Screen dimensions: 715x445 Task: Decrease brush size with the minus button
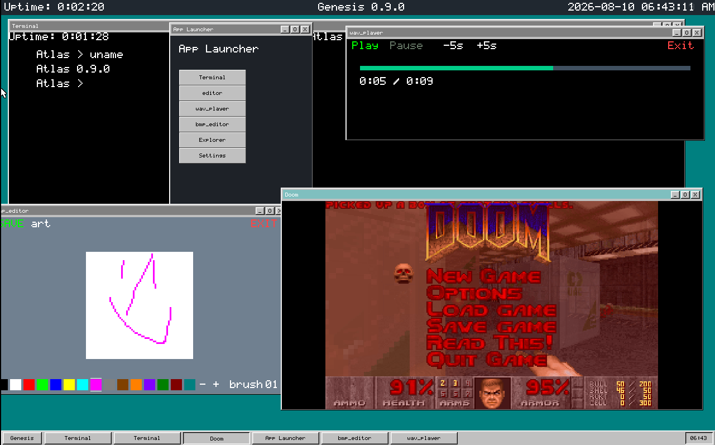coord(203,385)
